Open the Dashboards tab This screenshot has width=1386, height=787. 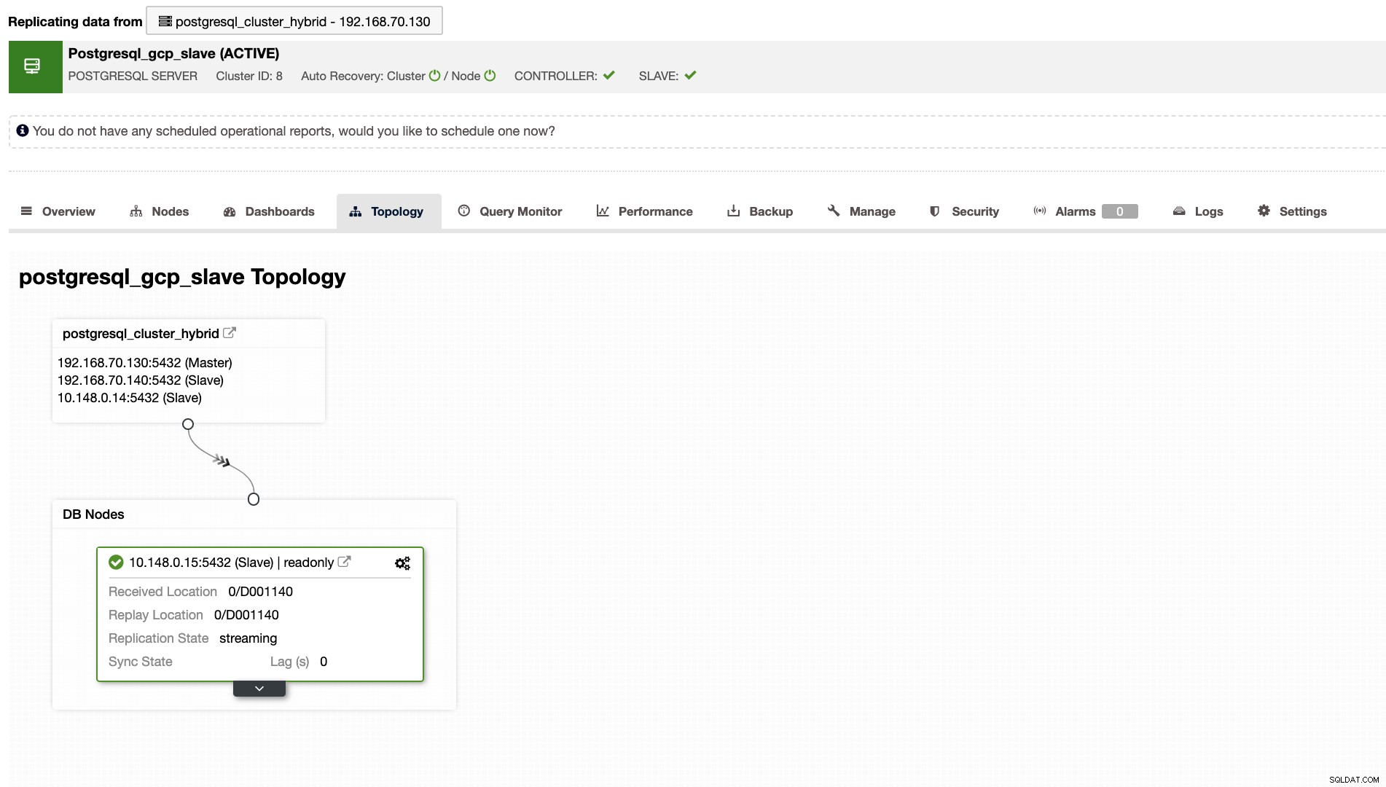269,211
